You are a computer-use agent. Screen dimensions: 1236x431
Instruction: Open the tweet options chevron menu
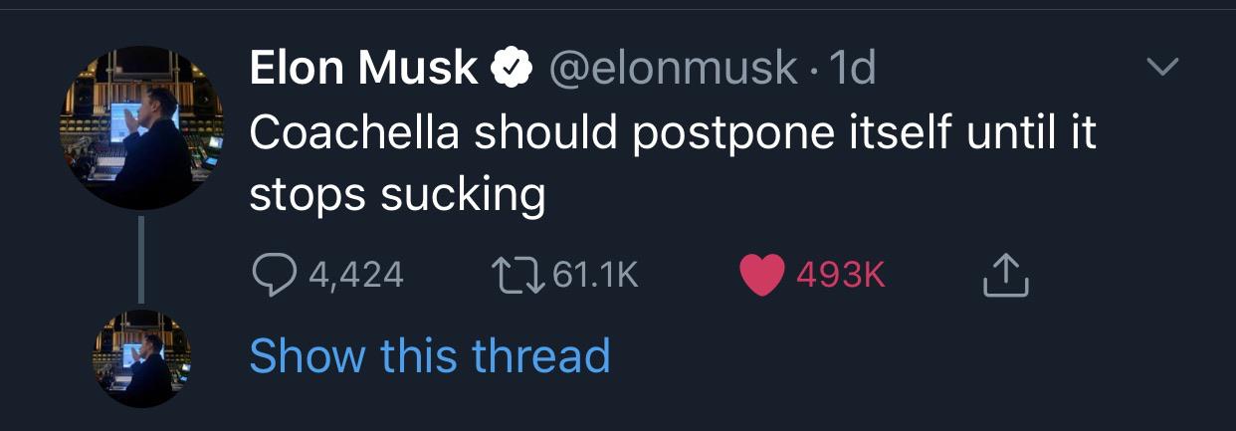[1161, 68]
